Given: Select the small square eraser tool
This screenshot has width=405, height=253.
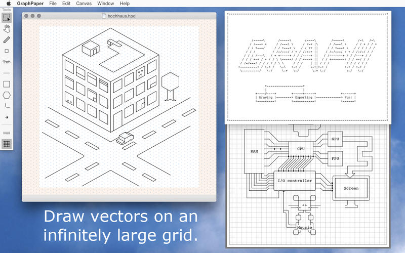Looking at the screenshot, I should pyautogui.click(x=7, y=51).
